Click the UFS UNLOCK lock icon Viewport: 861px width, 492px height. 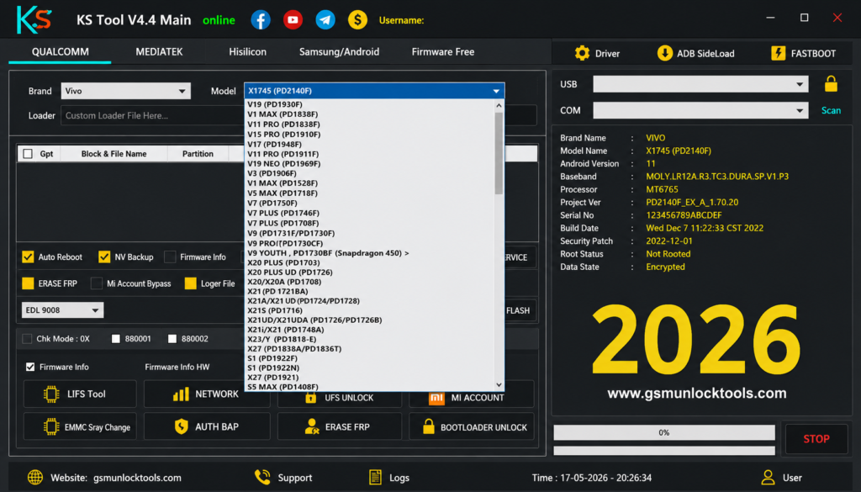311,398
